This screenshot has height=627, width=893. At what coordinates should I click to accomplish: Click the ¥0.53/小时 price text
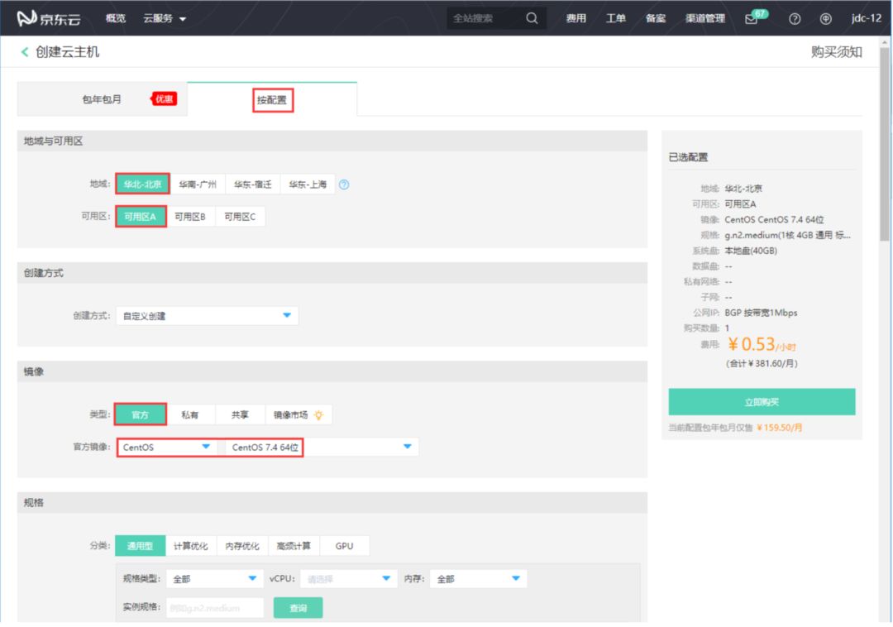[761, 345]
